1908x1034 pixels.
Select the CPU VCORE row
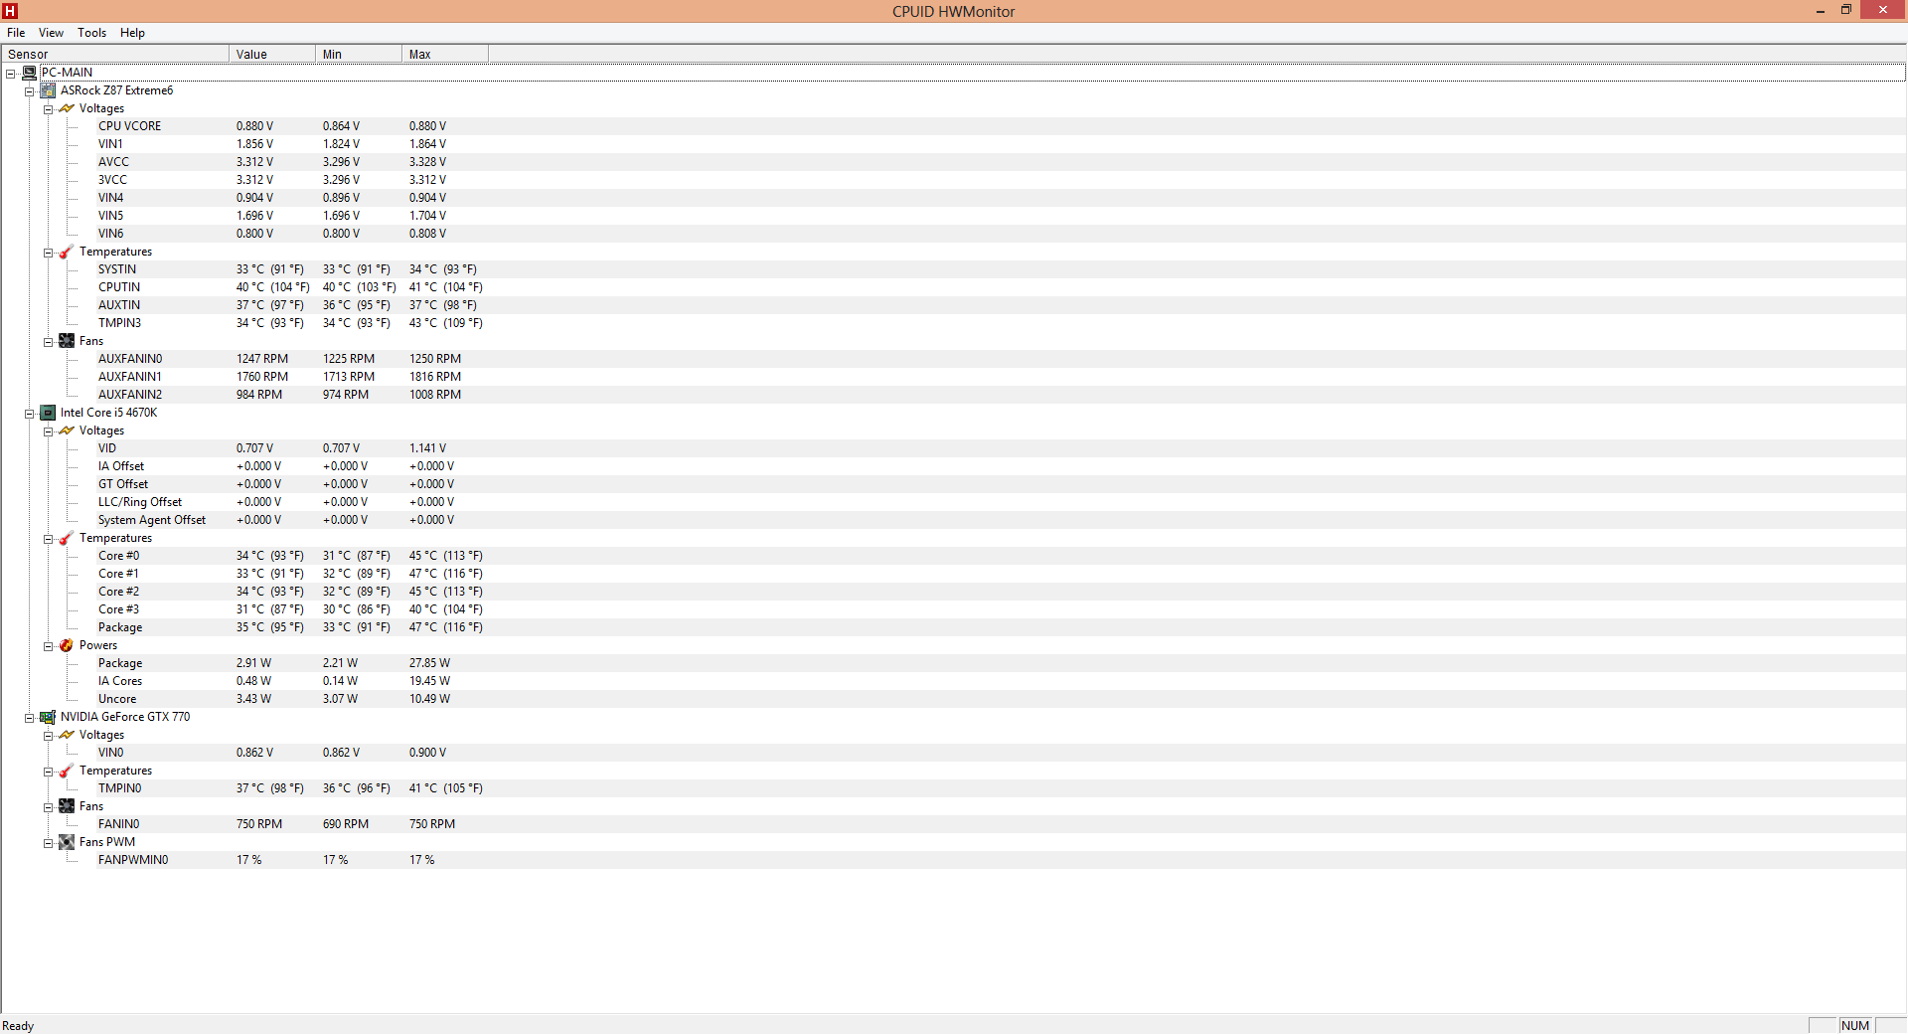(1002, 126)
